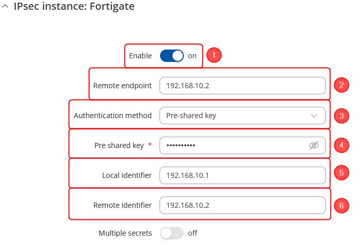Click the Remote endpoint input field
This screenshot has width=364, height=245.
tap(242, 86)
